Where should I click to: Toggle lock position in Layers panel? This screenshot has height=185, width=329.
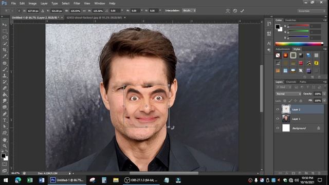[x=295, y=101]
